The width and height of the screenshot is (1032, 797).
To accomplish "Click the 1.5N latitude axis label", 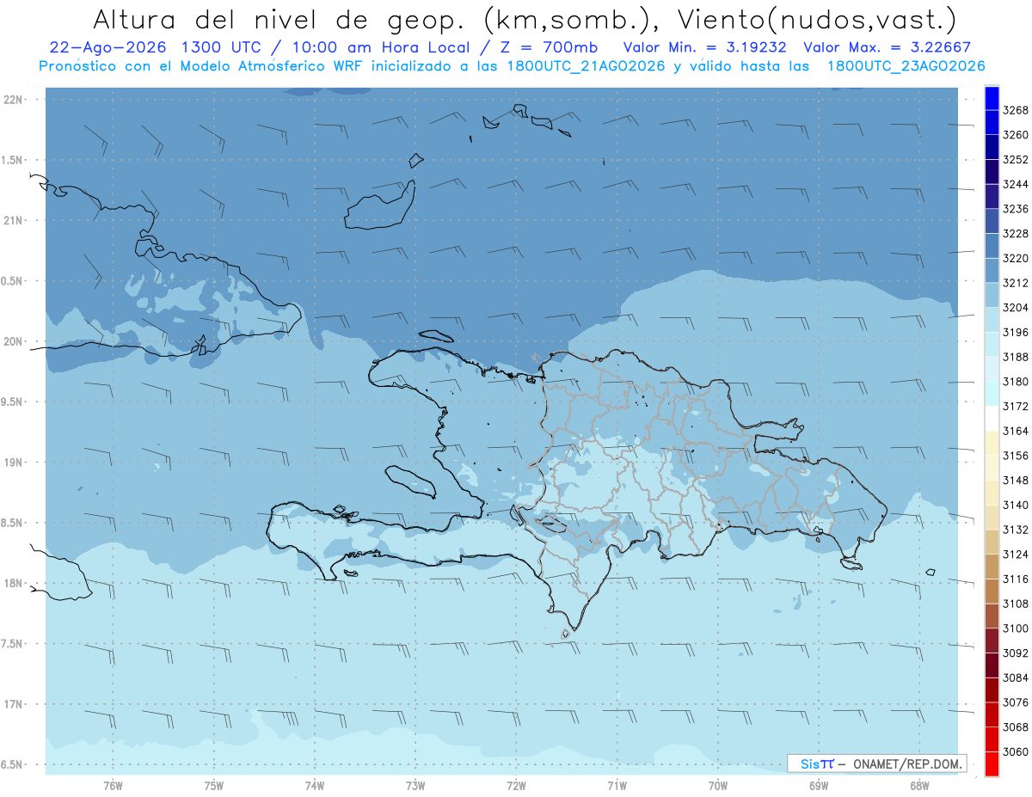I will (x=12, y=160).
